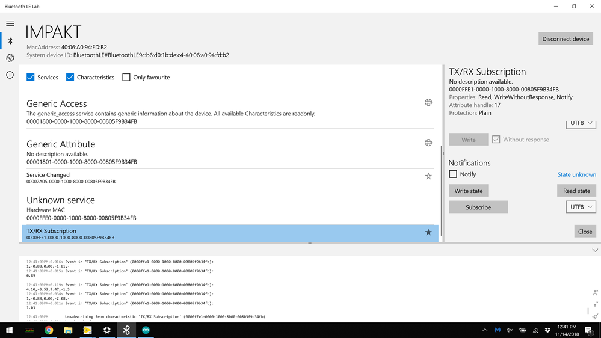This screenshot has height=338, width=601.
Task: Click the log pane vertical scrollbar thumb
Action: 588,311
